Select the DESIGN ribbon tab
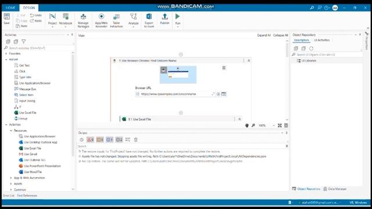This screenshot has height=209, width=372. 29,8
